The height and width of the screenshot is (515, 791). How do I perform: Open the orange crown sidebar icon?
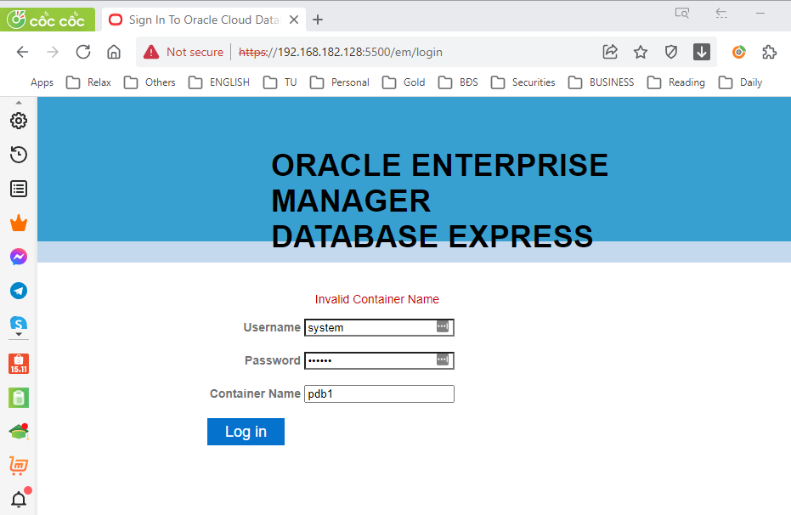[19, 223]
